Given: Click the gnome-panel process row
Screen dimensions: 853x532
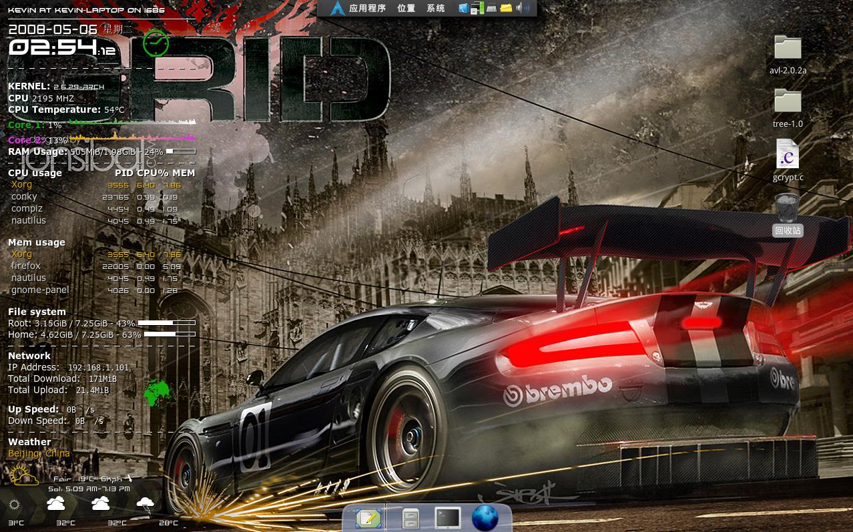Looking at the screenshot, I should 95,290.
